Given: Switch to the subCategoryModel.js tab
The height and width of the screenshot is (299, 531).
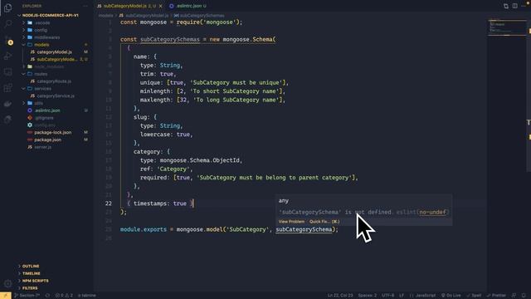Looking at the screenshot, I should [125, 6].
